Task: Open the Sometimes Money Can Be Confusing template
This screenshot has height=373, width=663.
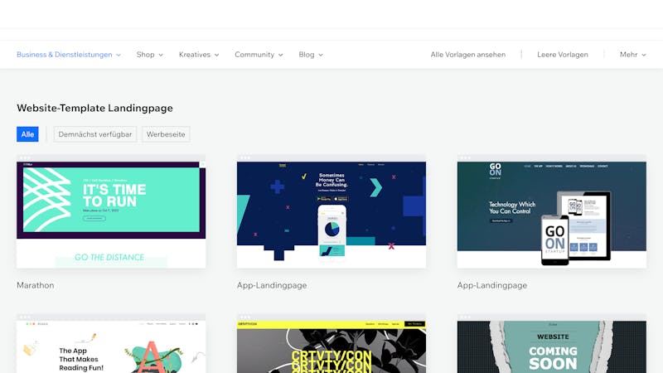Action: tap(331, 211)
